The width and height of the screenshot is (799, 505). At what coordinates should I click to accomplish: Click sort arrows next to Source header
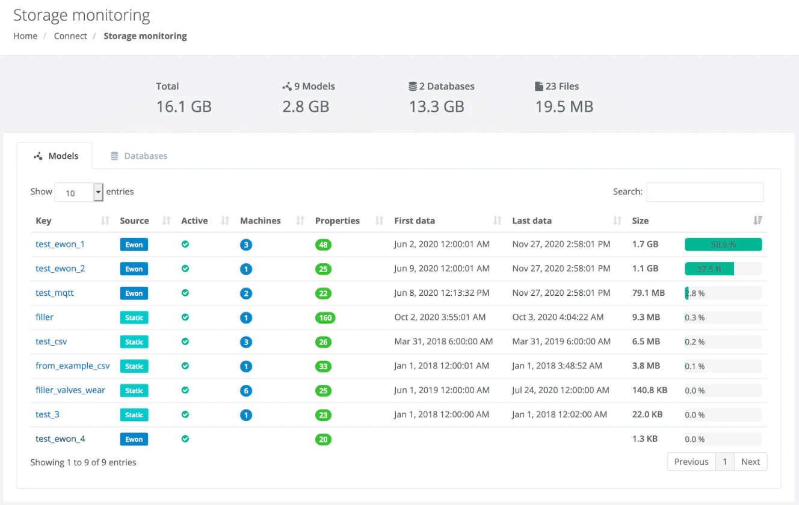click(167, 221)
